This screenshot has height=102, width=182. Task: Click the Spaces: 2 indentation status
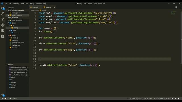(139, 99)
